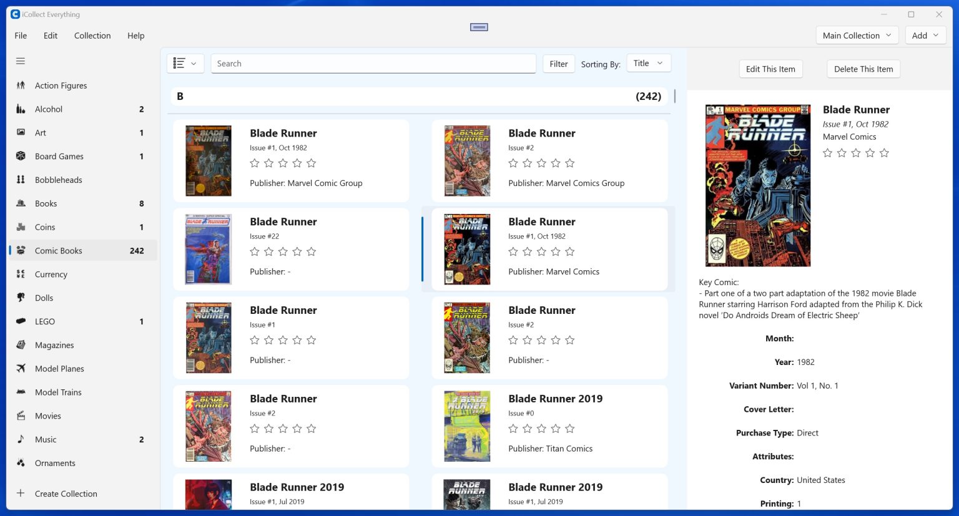This screenshot has height=516, width=959.
Task: Select the LEGO category icon
Action: pyautogui.click(x=21, y=321)
